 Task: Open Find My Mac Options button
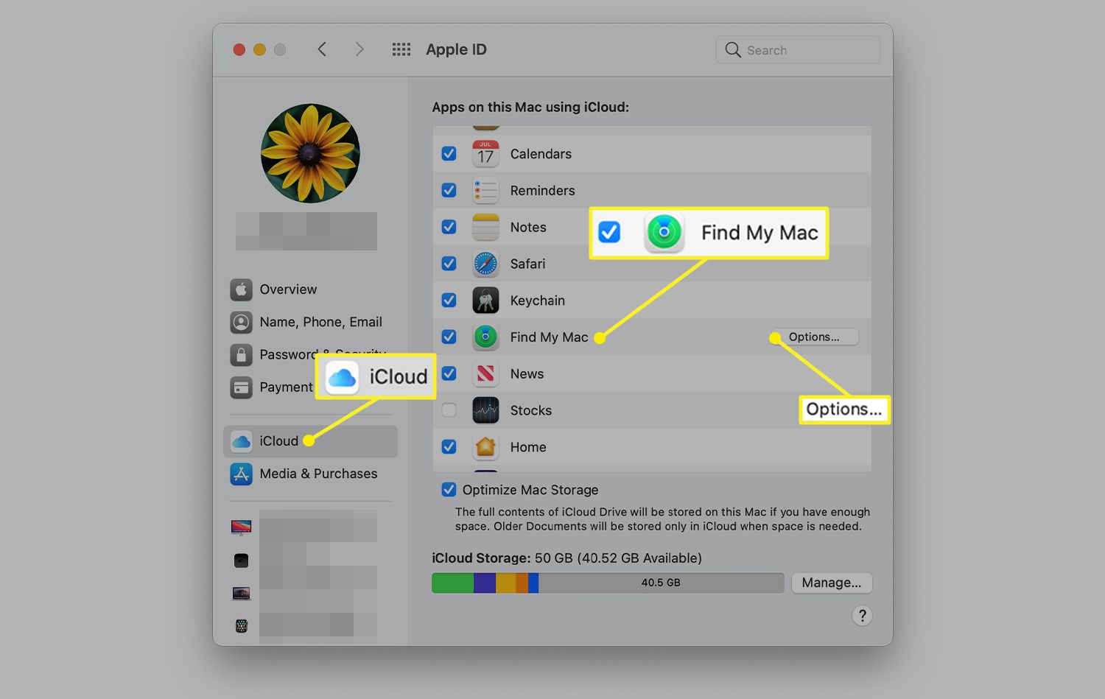click(814, 337)
